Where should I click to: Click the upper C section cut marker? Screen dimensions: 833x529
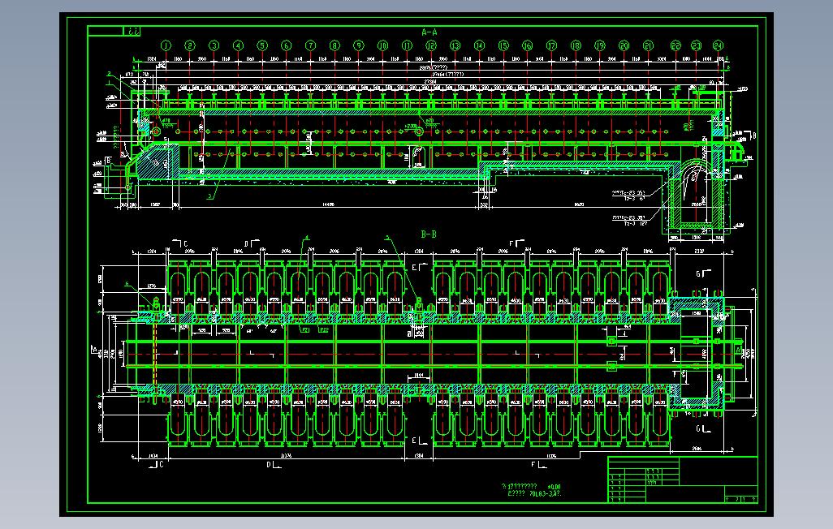[x=180, y=243]
